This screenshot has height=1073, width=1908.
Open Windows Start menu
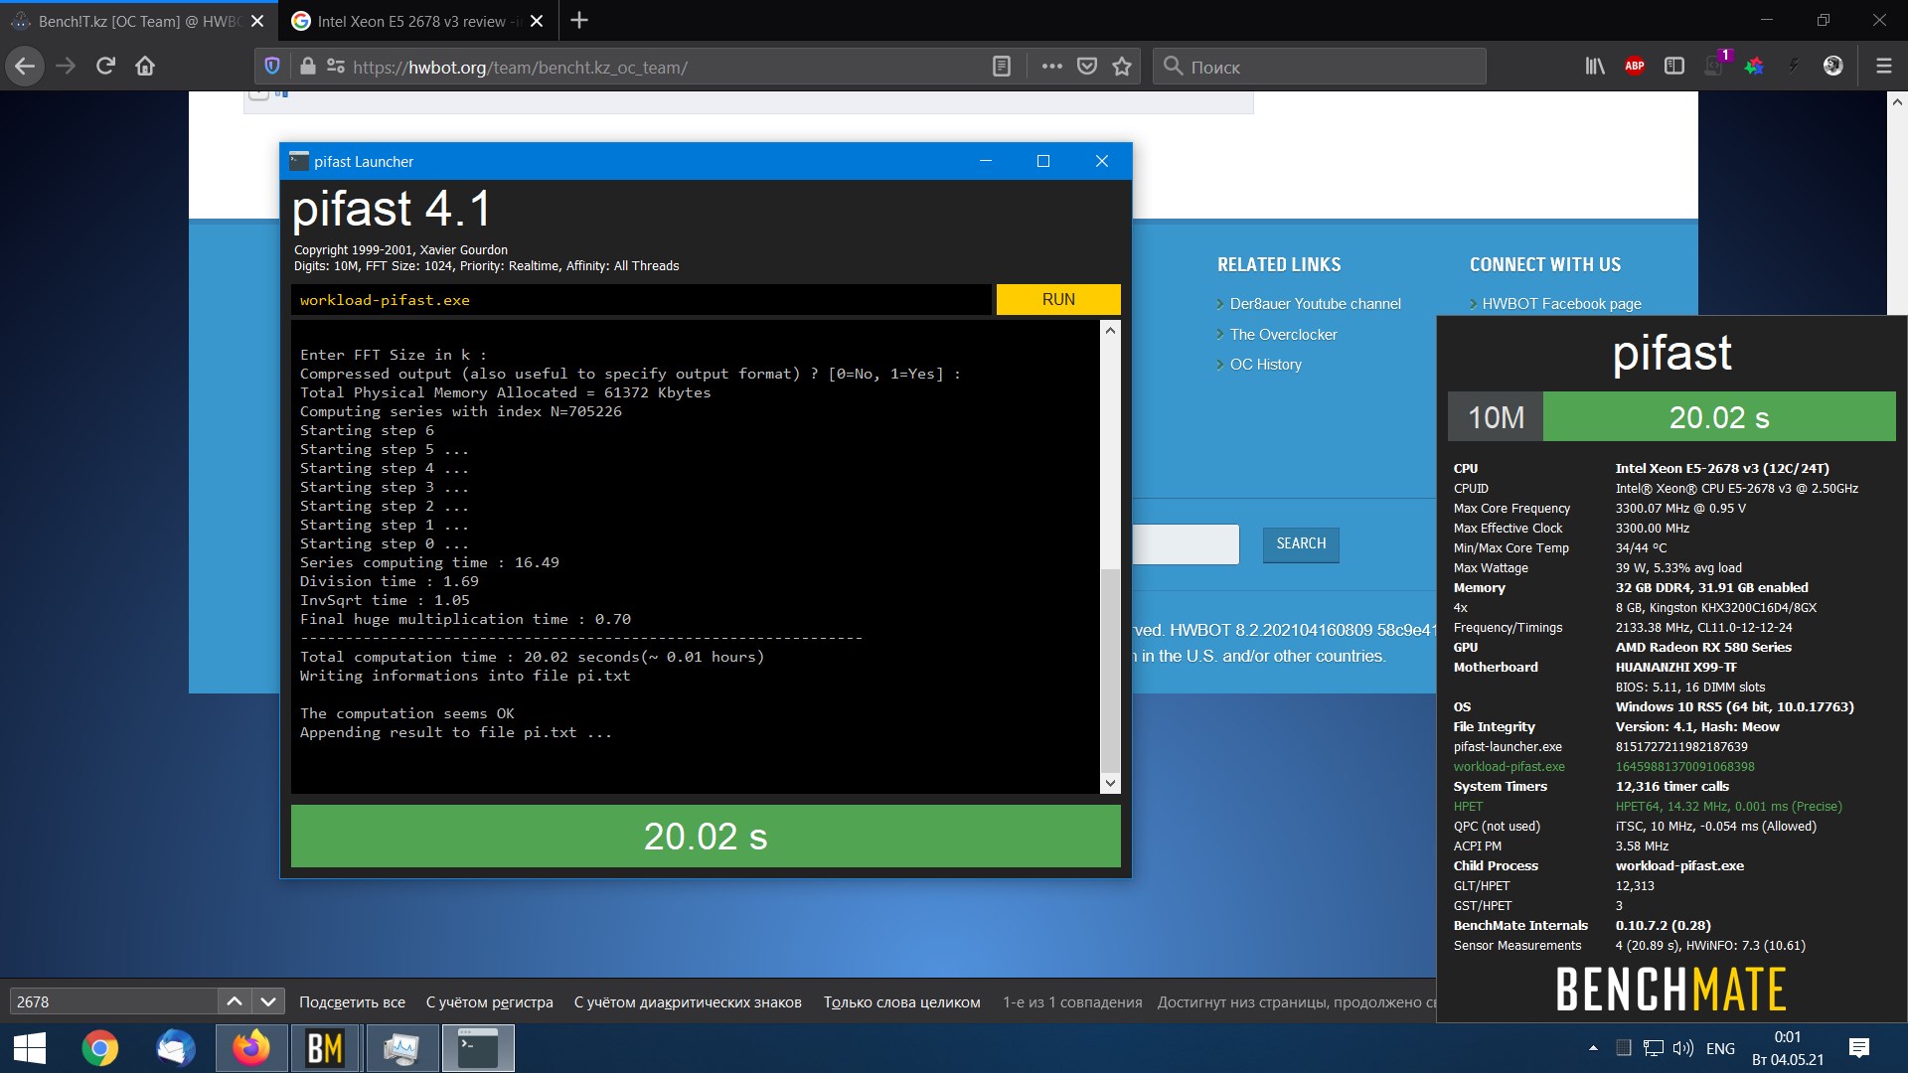(x=30, y=1049)
